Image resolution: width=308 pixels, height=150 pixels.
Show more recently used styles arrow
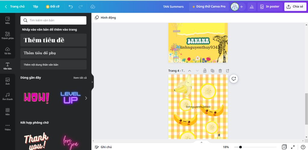[x=86, y=98]
